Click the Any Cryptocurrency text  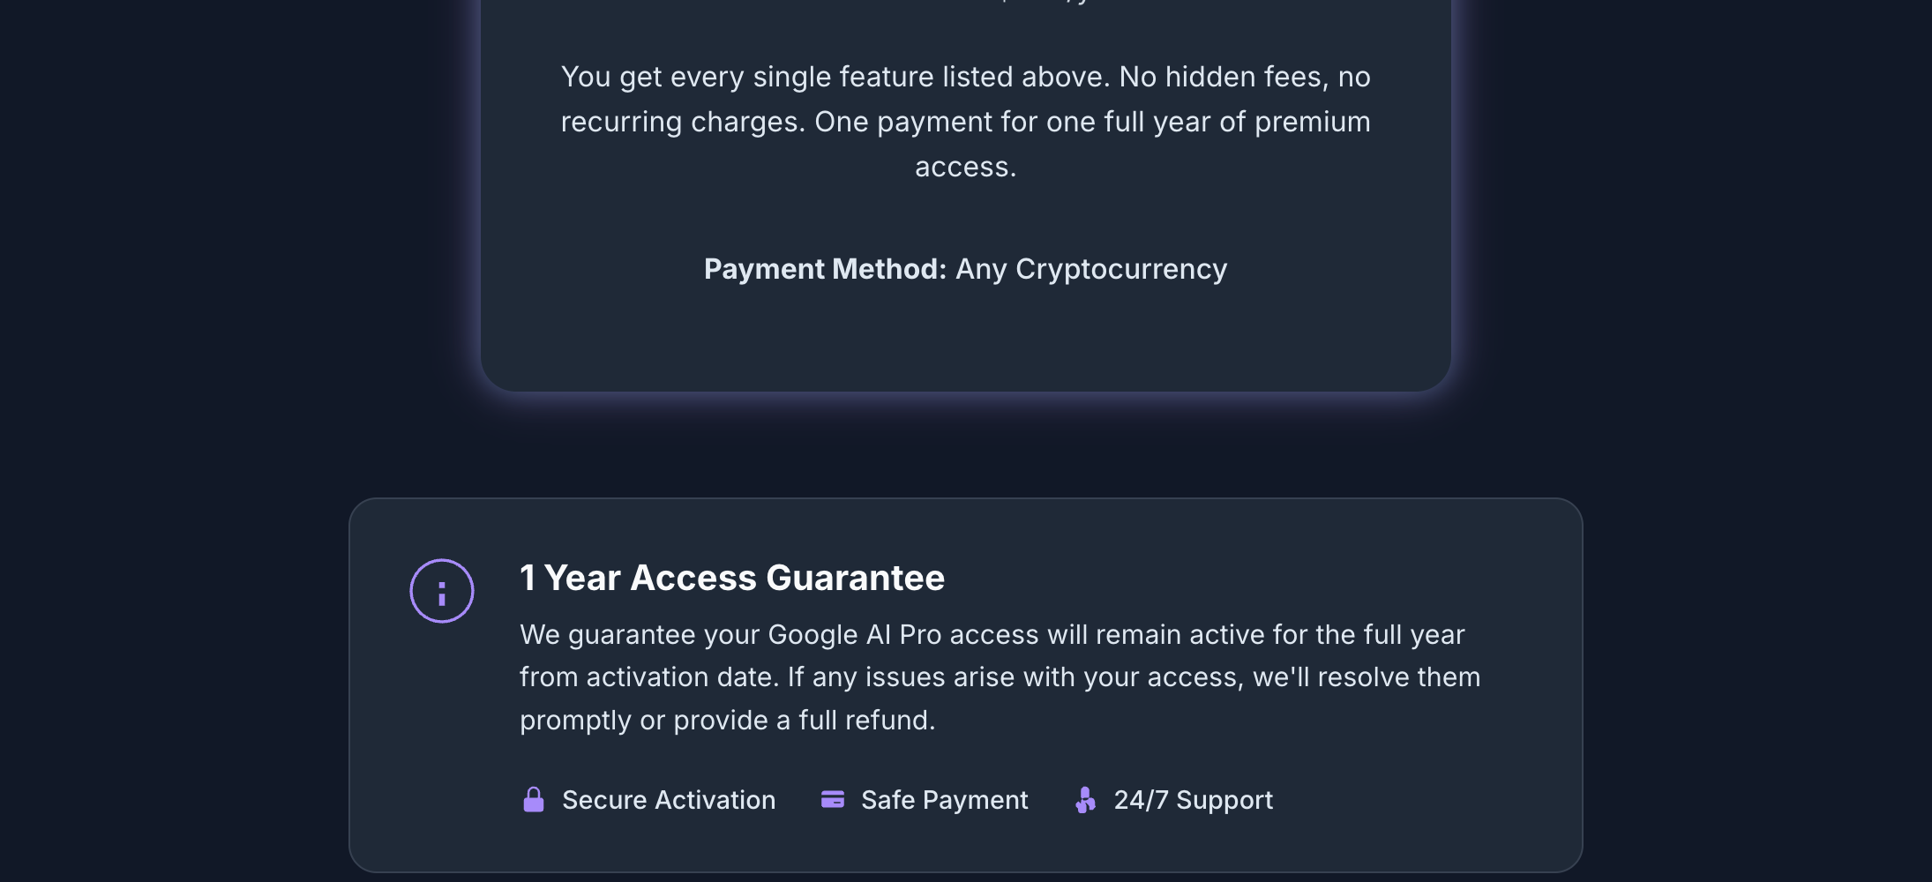[1091, 269]
